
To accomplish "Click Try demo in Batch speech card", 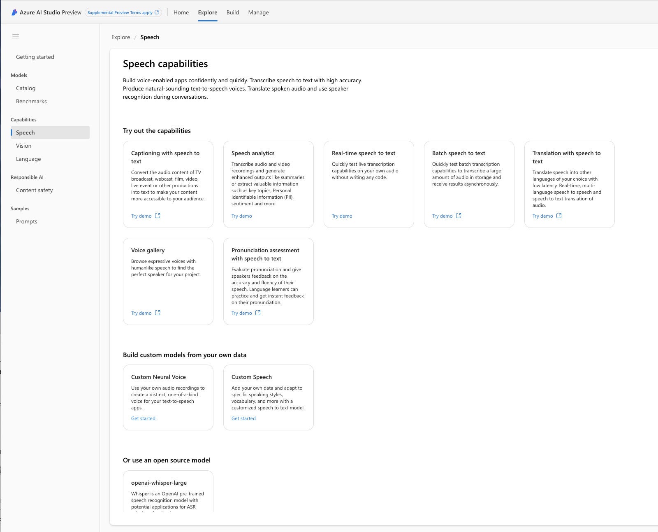I will 442,216.
